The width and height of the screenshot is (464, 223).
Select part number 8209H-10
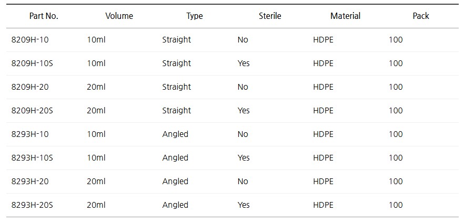pyautogui.click(x=30, y=40)
